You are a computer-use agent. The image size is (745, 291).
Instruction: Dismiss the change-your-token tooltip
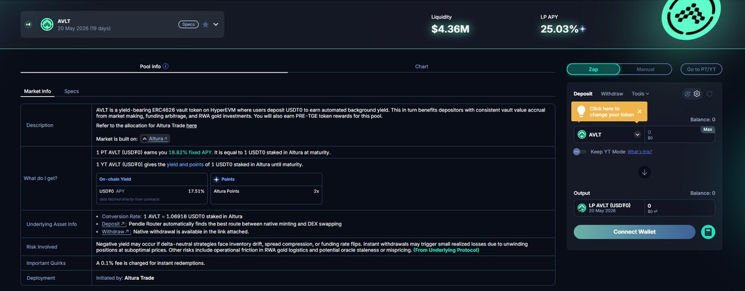[639, 111]
